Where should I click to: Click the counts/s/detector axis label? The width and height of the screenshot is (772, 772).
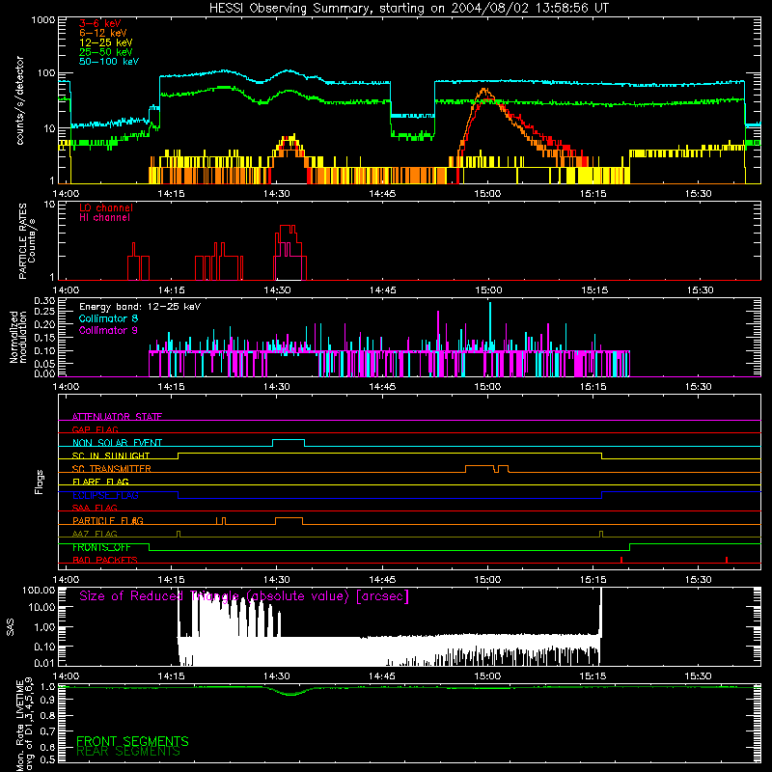tap(20, 100)
